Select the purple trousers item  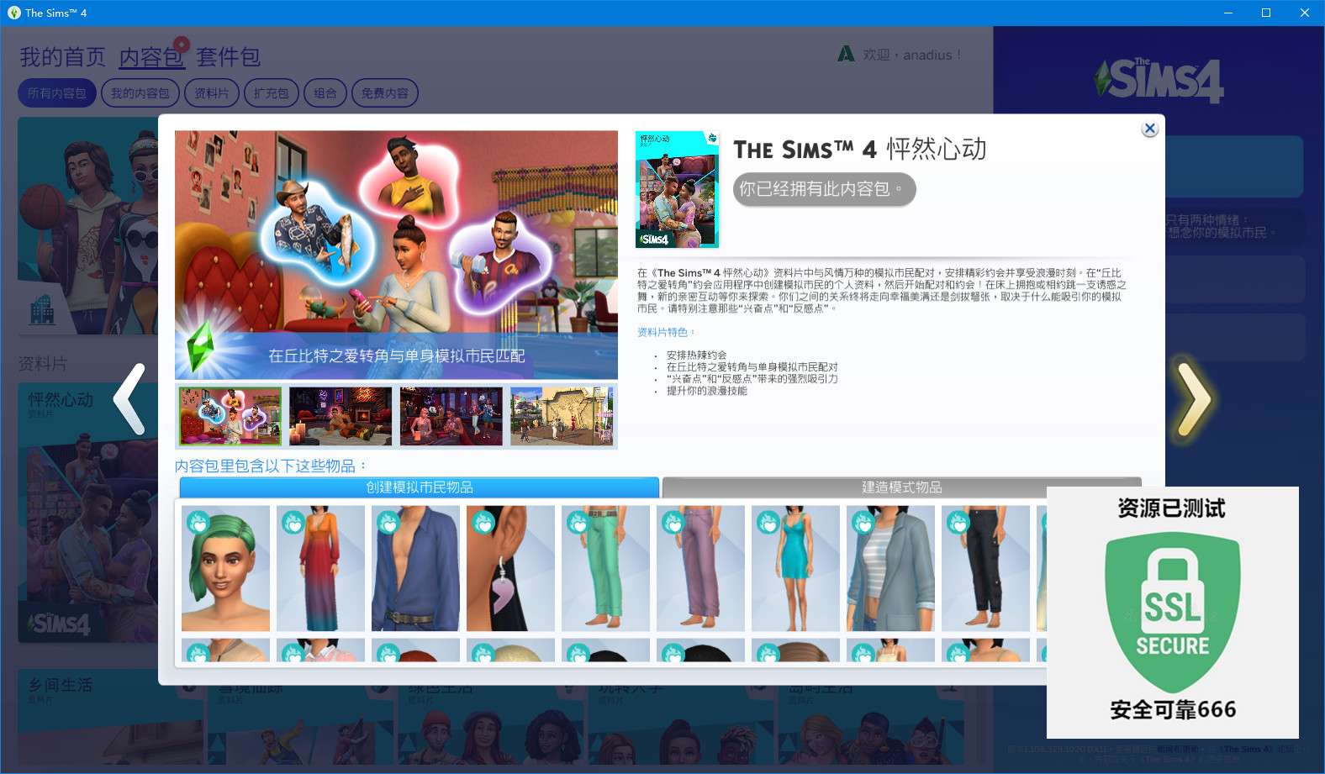click(700, 568)
